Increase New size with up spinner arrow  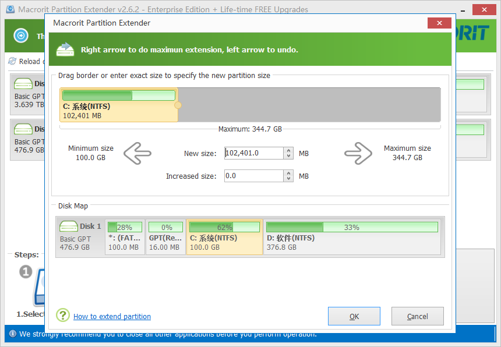point(288,150)
